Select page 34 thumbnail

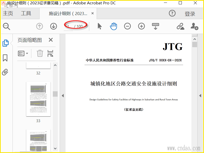point(39,141)
